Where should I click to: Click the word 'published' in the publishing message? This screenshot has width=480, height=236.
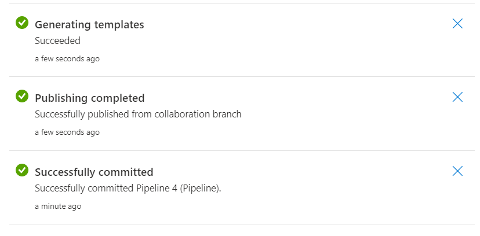[108, 115]
